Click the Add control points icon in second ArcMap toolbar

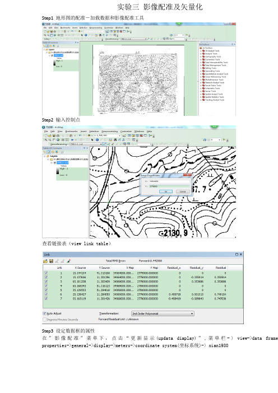tap(104, 144)
